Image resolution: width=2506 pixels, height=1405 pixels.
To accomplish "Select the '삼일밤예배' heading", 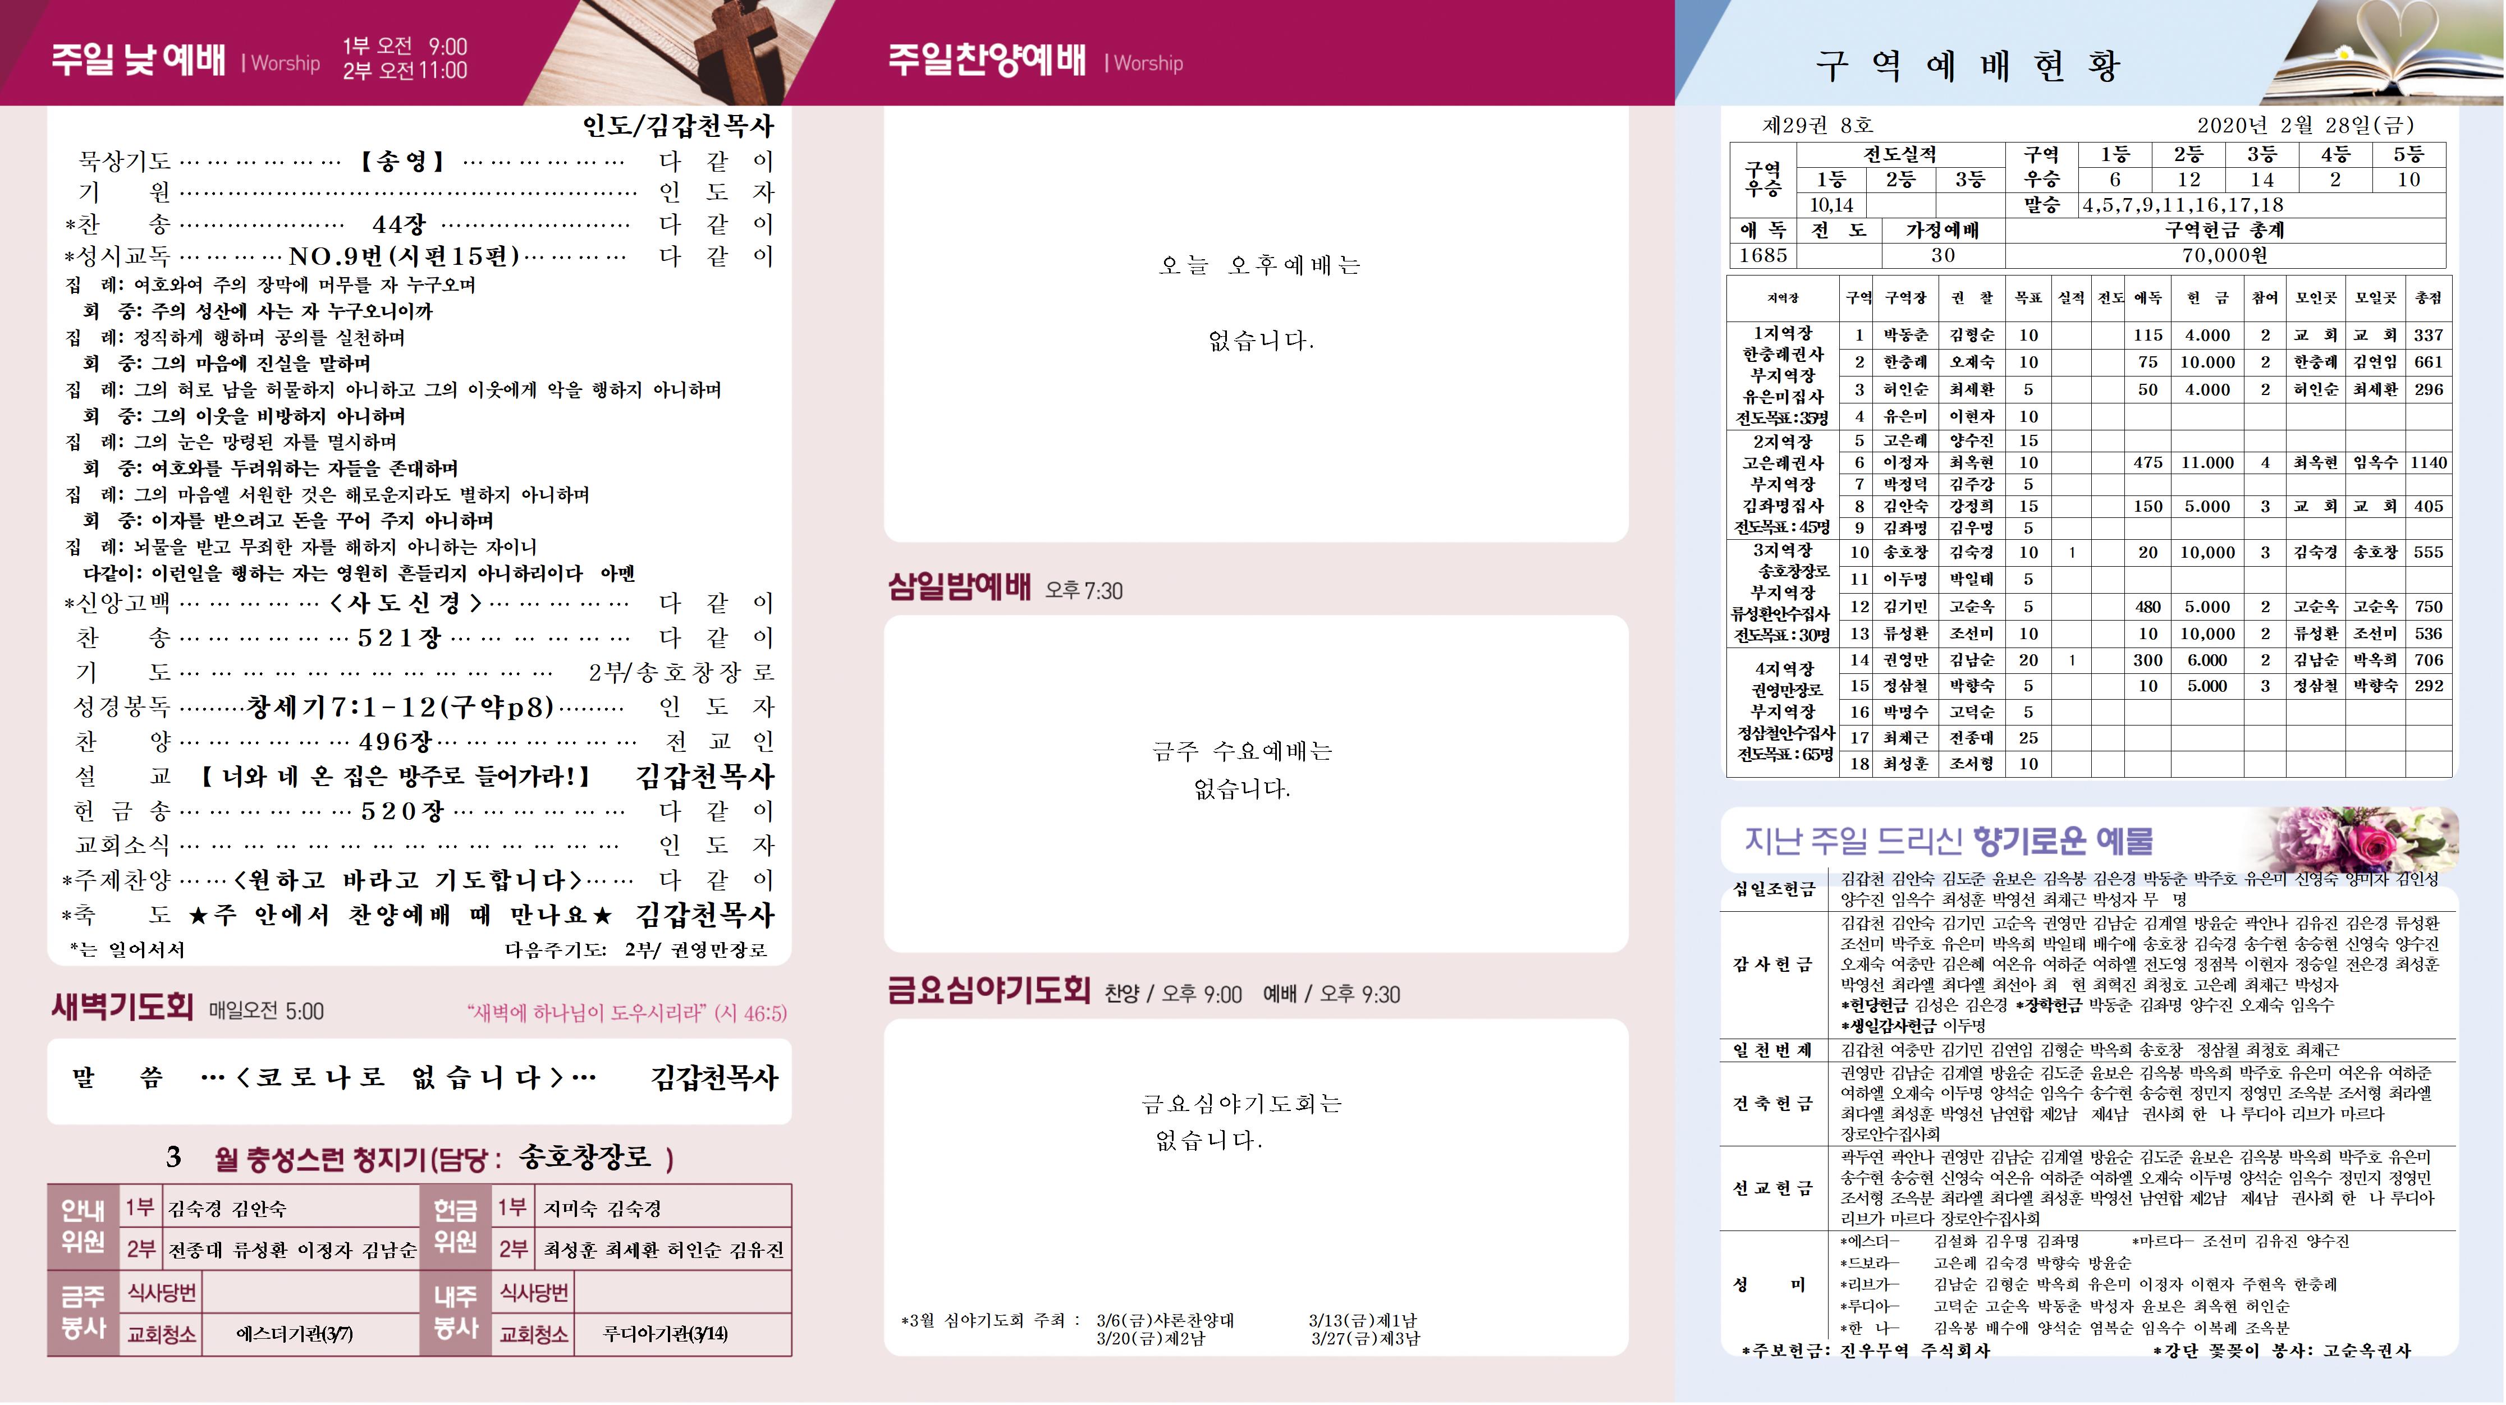I will pos(959,587).
